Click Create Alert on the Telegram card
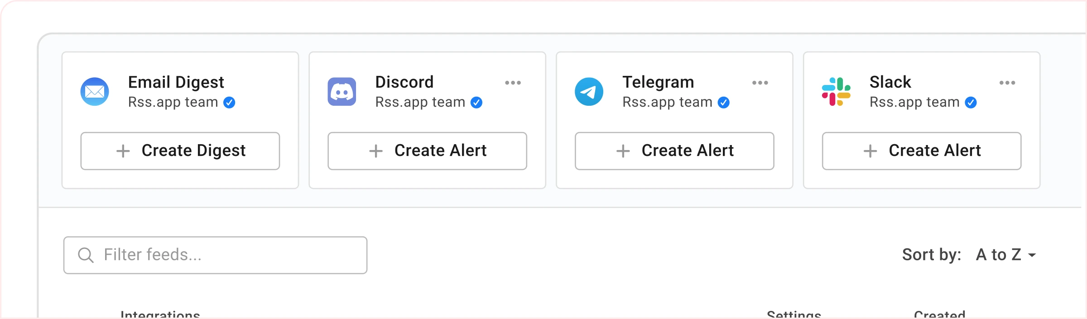 tap(674, 151)
